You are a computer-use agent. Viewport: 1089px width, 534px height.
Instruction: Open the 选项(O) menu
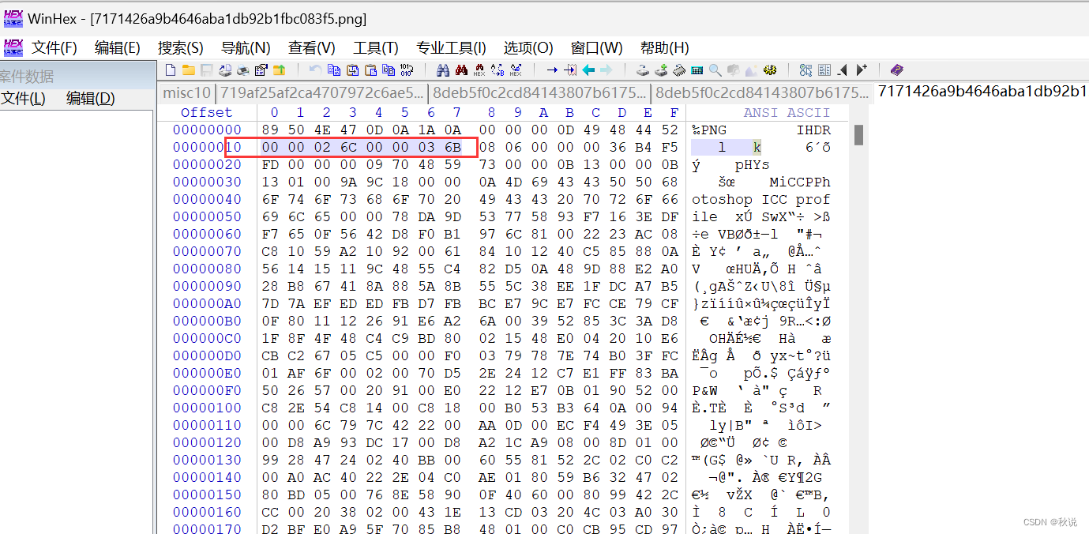(528, 47)
